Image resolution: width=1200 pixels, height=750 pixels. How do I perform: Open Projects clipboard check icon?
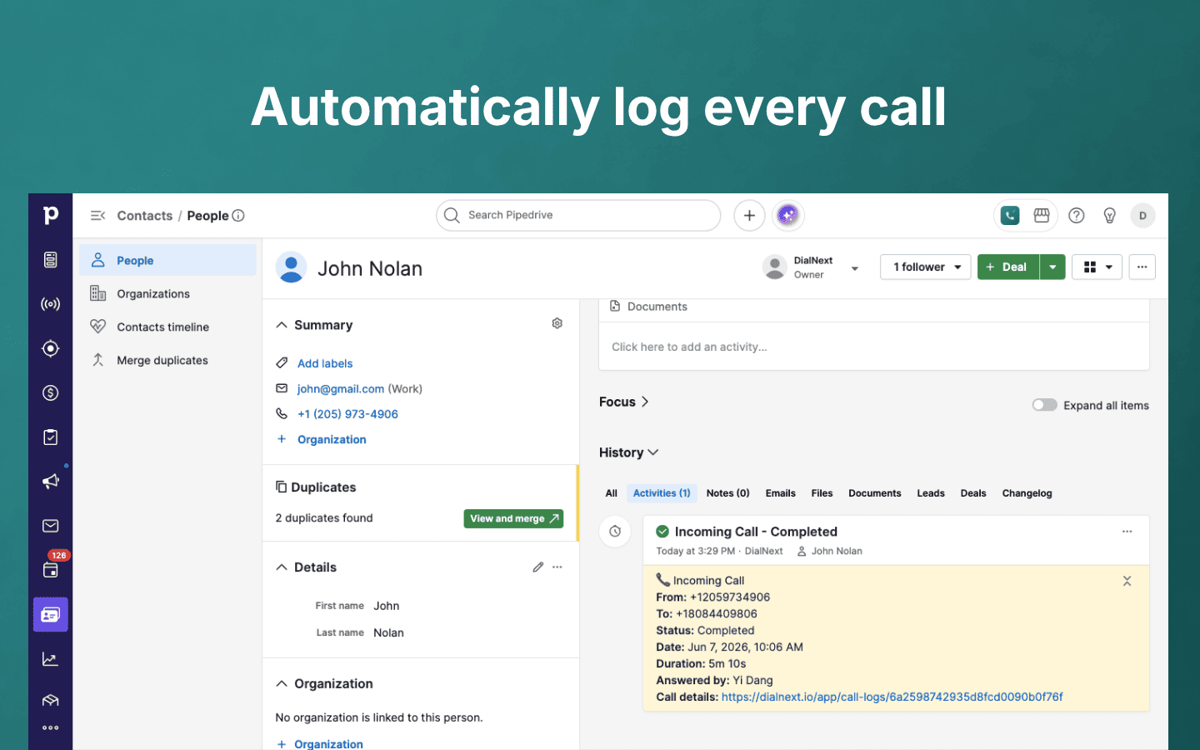point(51,437)
